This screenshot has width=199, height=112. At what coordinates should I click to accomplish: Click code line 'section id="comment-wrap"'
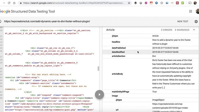tap(22, 77)
